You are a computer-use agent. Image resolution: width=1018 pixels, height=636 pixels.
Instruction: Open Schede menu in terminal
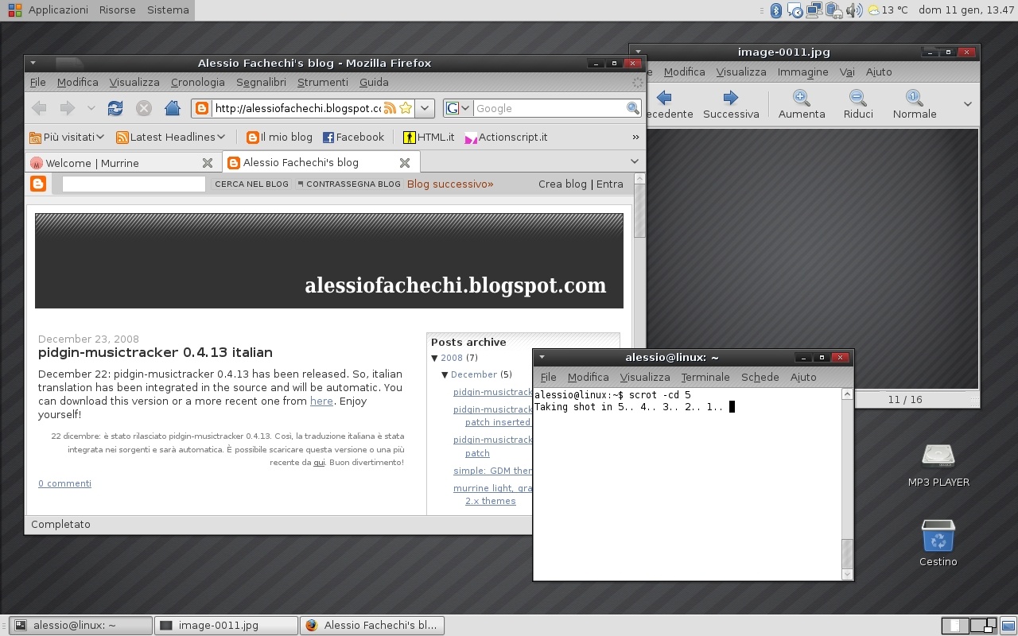pos(760,377)
